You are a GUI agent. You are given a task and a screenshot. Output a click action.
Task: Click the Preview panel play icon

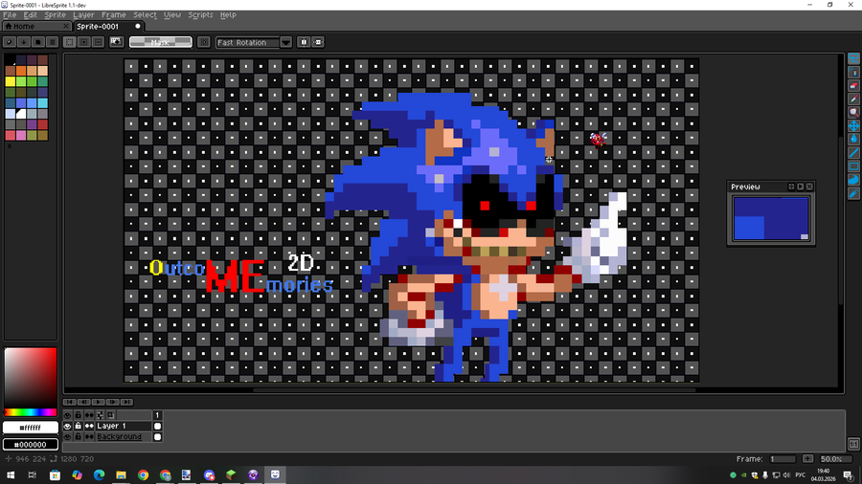(x=801, y=187)
